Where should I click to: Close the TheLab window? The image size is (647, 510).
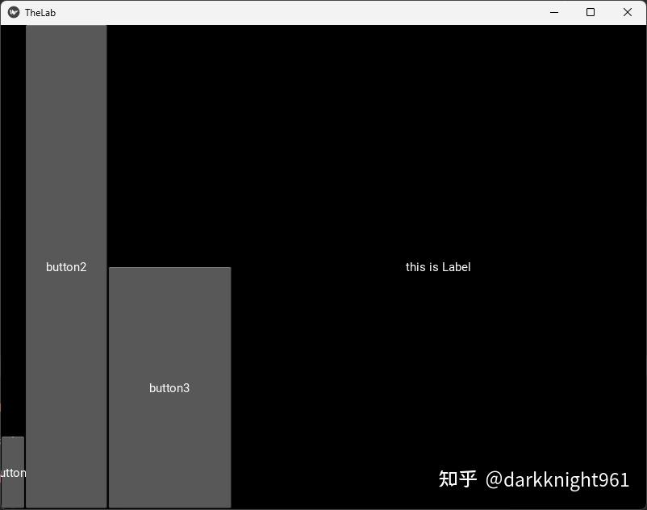pyautogui.click(x=627, y=12)
